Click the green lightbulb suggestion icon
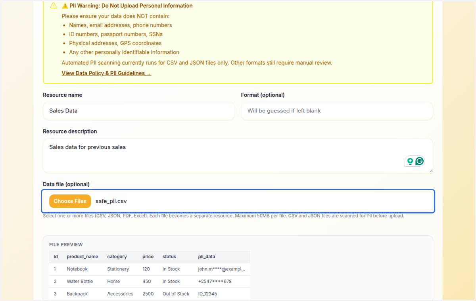 point(410,161)
